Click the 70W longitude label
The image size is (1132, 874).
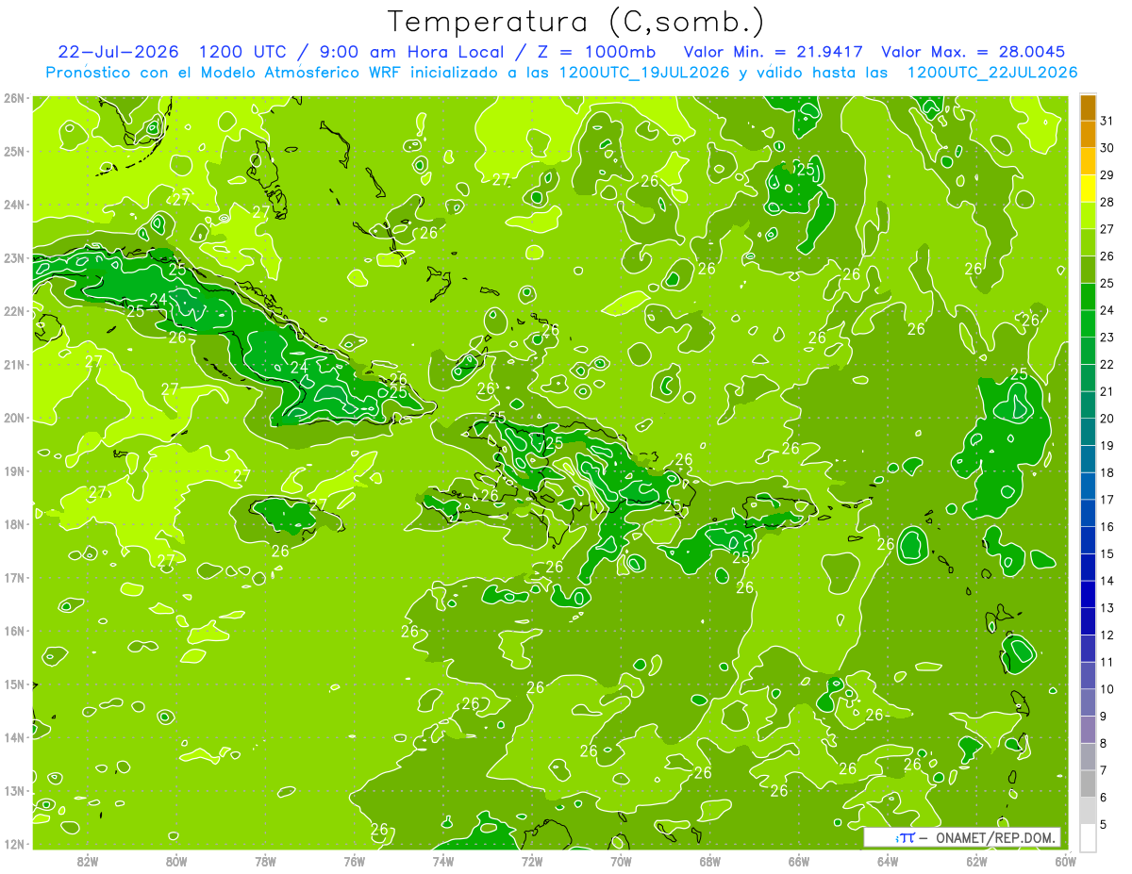(x=621, y=861)
